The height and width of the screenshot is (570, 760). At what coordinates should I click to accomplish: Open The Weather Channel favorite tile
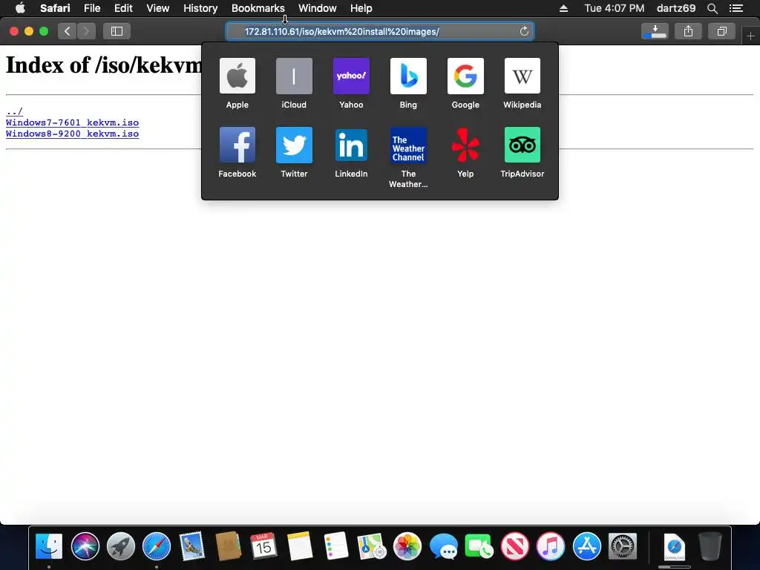(409, 145)
